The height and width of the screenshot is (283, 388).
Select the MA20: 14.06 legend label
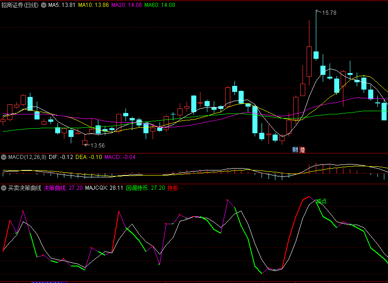pos(127,5)
